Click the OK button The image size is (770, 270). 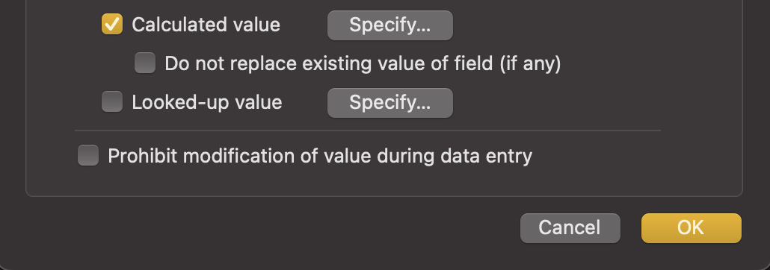[691, 227]
